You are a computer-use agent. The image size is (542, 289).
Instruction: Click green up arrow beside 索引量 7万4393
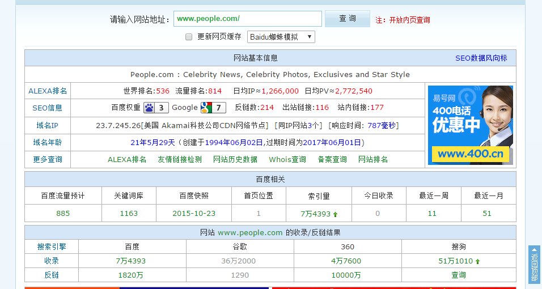(x=335, y=214)
